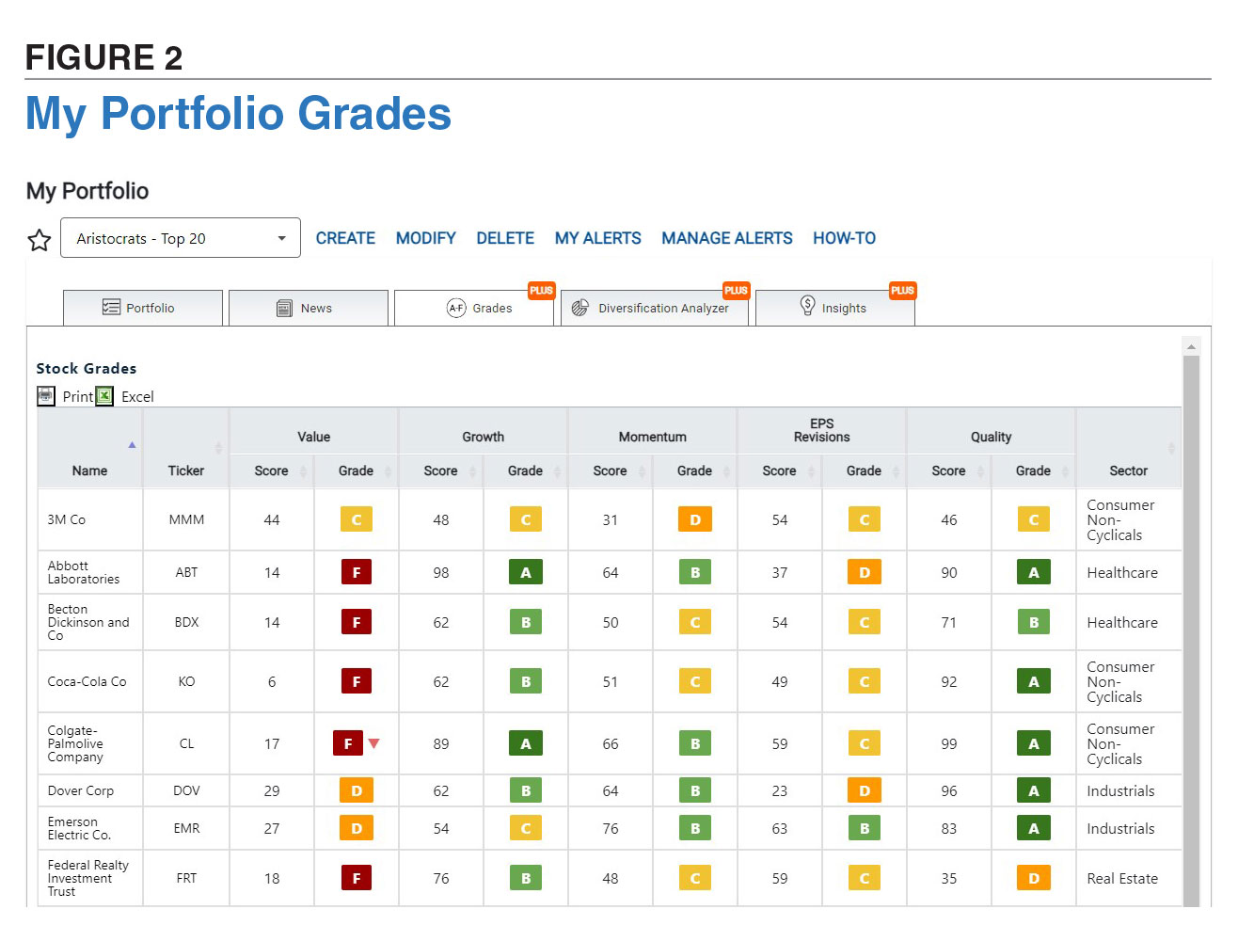
Task: Click the Print icon above the grades table
Action: [46, 395]
